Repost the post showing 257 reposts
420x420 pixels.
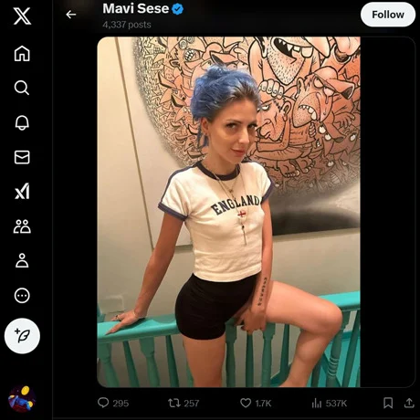point(184,403)
